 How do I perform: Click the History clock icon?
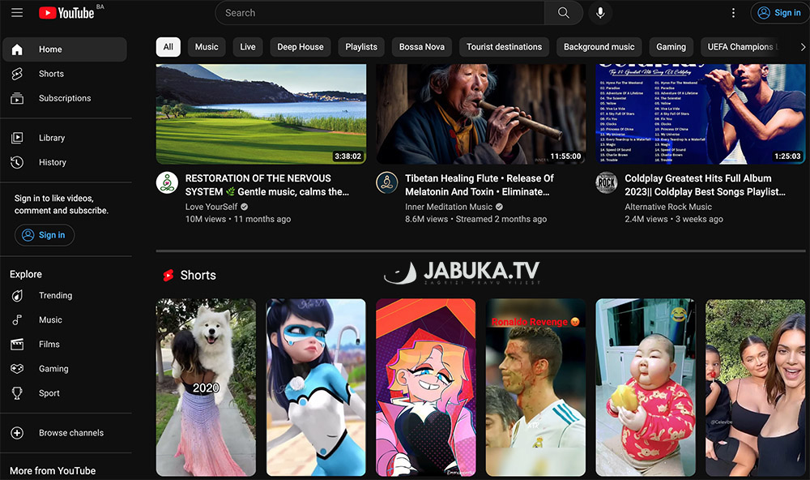(x=17, y=162)
